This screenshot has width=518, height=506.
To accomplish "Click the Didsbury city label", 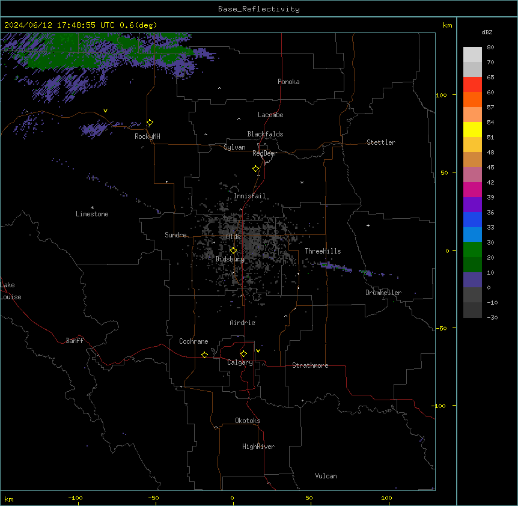I will pos(230,259).
